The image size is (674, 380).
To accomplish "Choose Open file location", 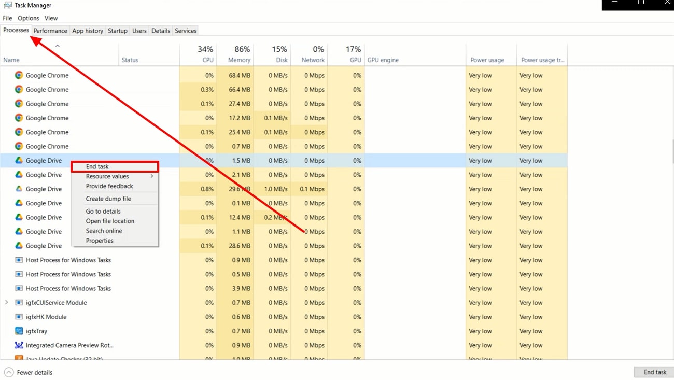I will coord(114,221).
